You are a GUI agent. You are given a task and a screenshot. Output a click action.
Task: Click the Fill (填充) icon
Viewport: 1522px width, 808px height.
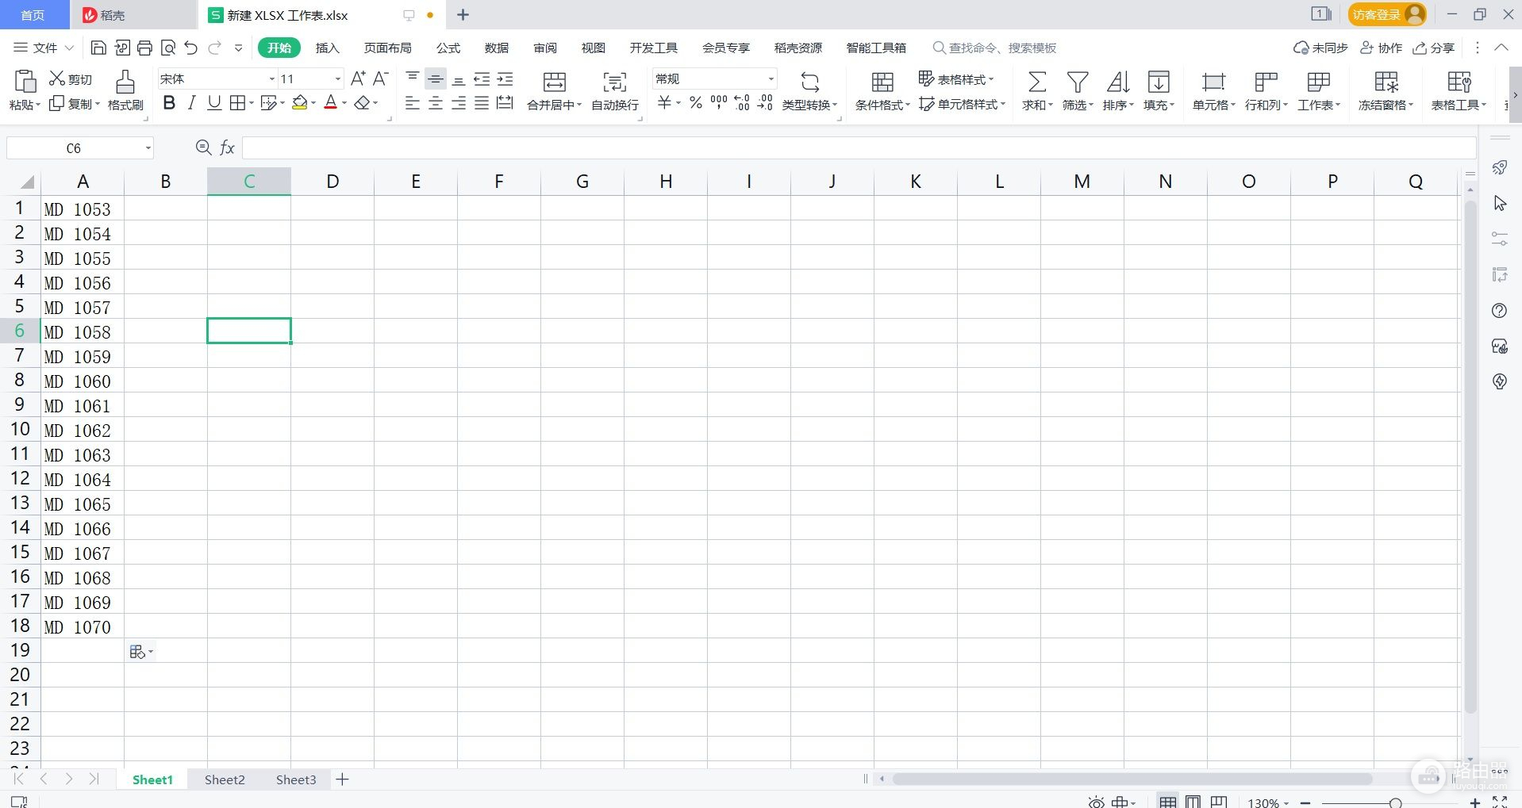[1159, 82]
